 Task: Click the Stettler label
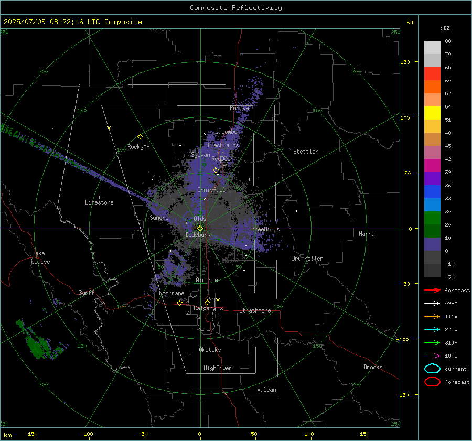click(306, 152)
